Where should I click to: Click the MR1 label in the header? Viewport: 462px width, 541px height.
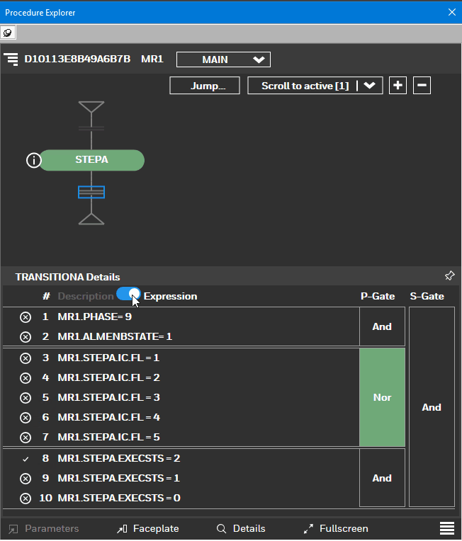pos(152,59)
